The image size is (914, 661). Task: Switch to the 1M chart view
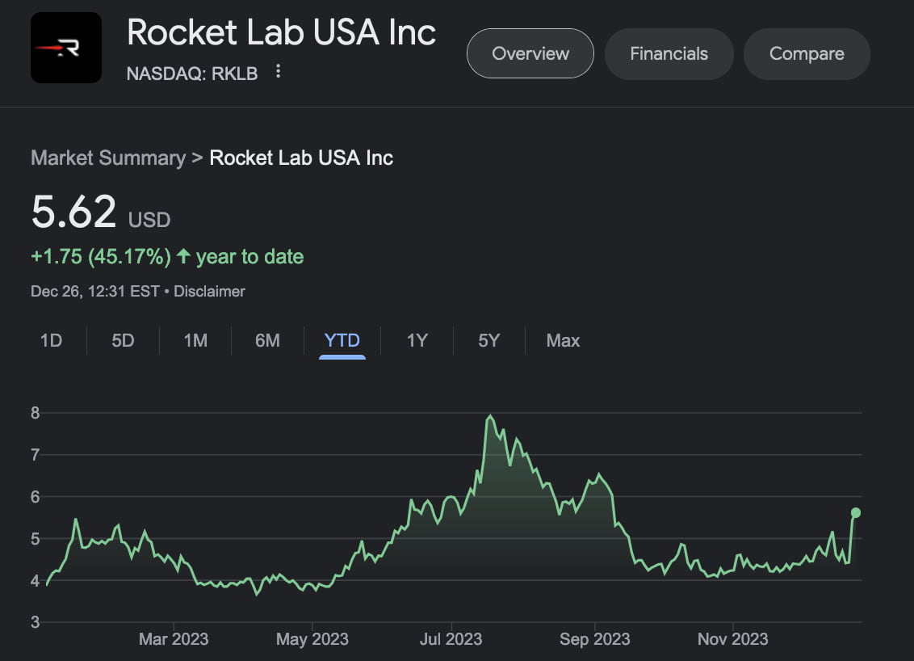[195, 340]
